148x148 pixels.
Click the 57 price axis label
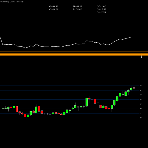pyautogui.click(x=141, y=86)
